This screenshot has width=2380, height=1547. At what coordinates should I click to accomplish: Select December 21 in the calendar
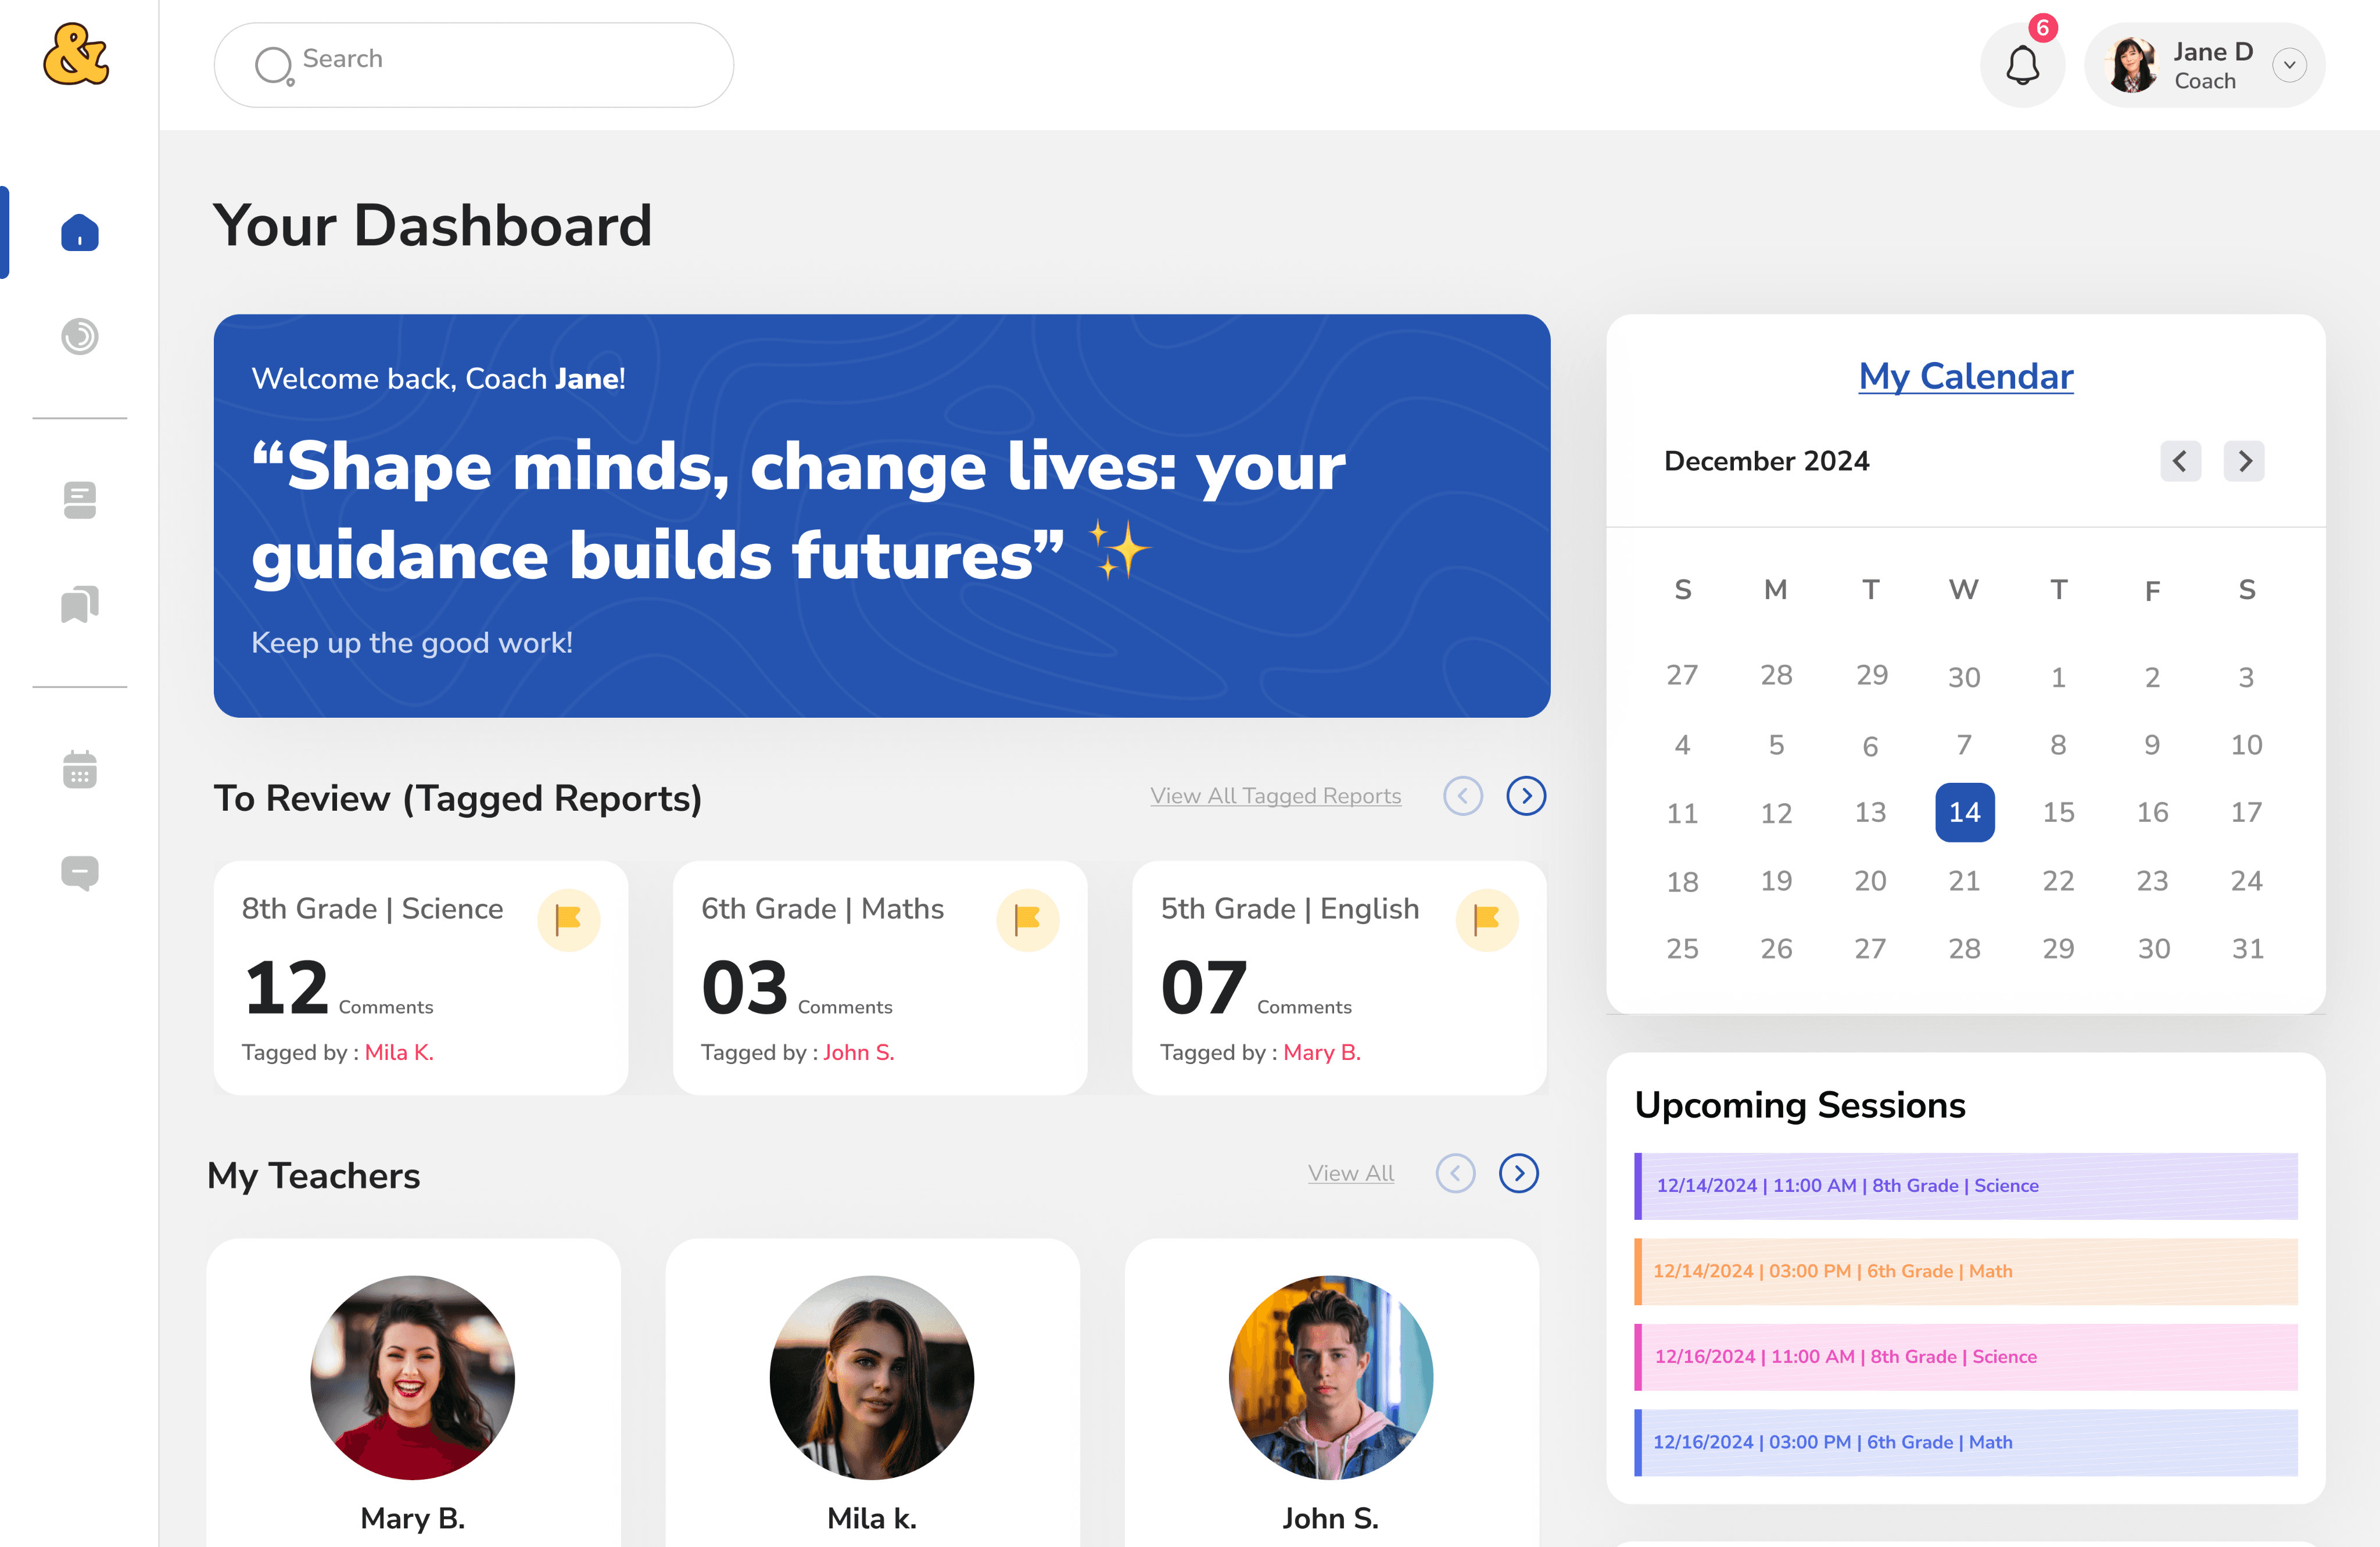tap(1964, 881)
